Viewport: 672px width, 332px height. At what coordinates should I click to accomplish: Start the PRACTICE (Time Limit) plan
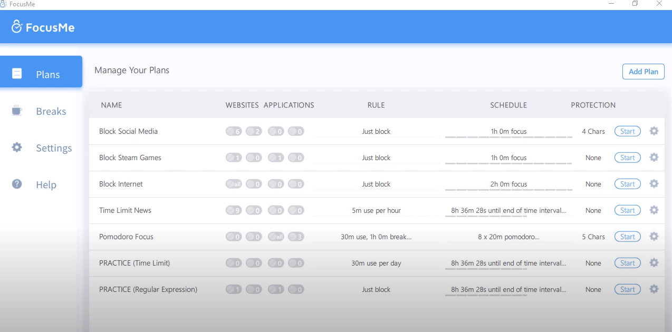coord(628,263)
